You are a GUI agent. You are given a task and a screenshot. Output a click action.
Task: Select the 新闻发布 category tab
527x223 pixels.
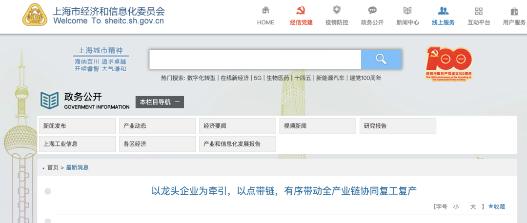[x=77, y=126]
